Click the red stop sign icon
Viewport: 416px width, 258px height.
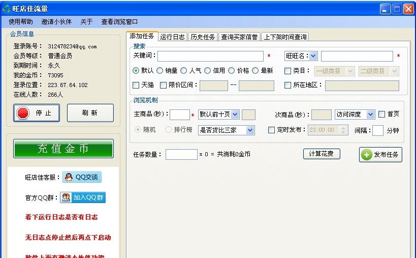point(23,113)
